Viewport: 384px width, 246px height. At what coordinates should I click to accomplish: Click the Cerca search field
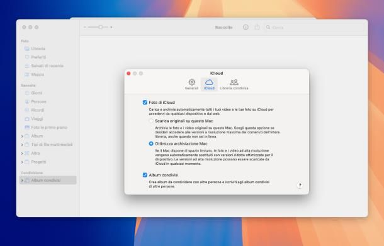pyautogui.click(x=315, y=28)
